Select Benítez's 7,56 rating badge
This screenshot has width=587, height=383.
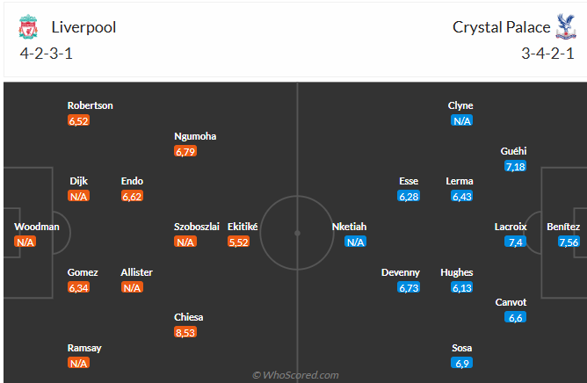pos(569,242)
